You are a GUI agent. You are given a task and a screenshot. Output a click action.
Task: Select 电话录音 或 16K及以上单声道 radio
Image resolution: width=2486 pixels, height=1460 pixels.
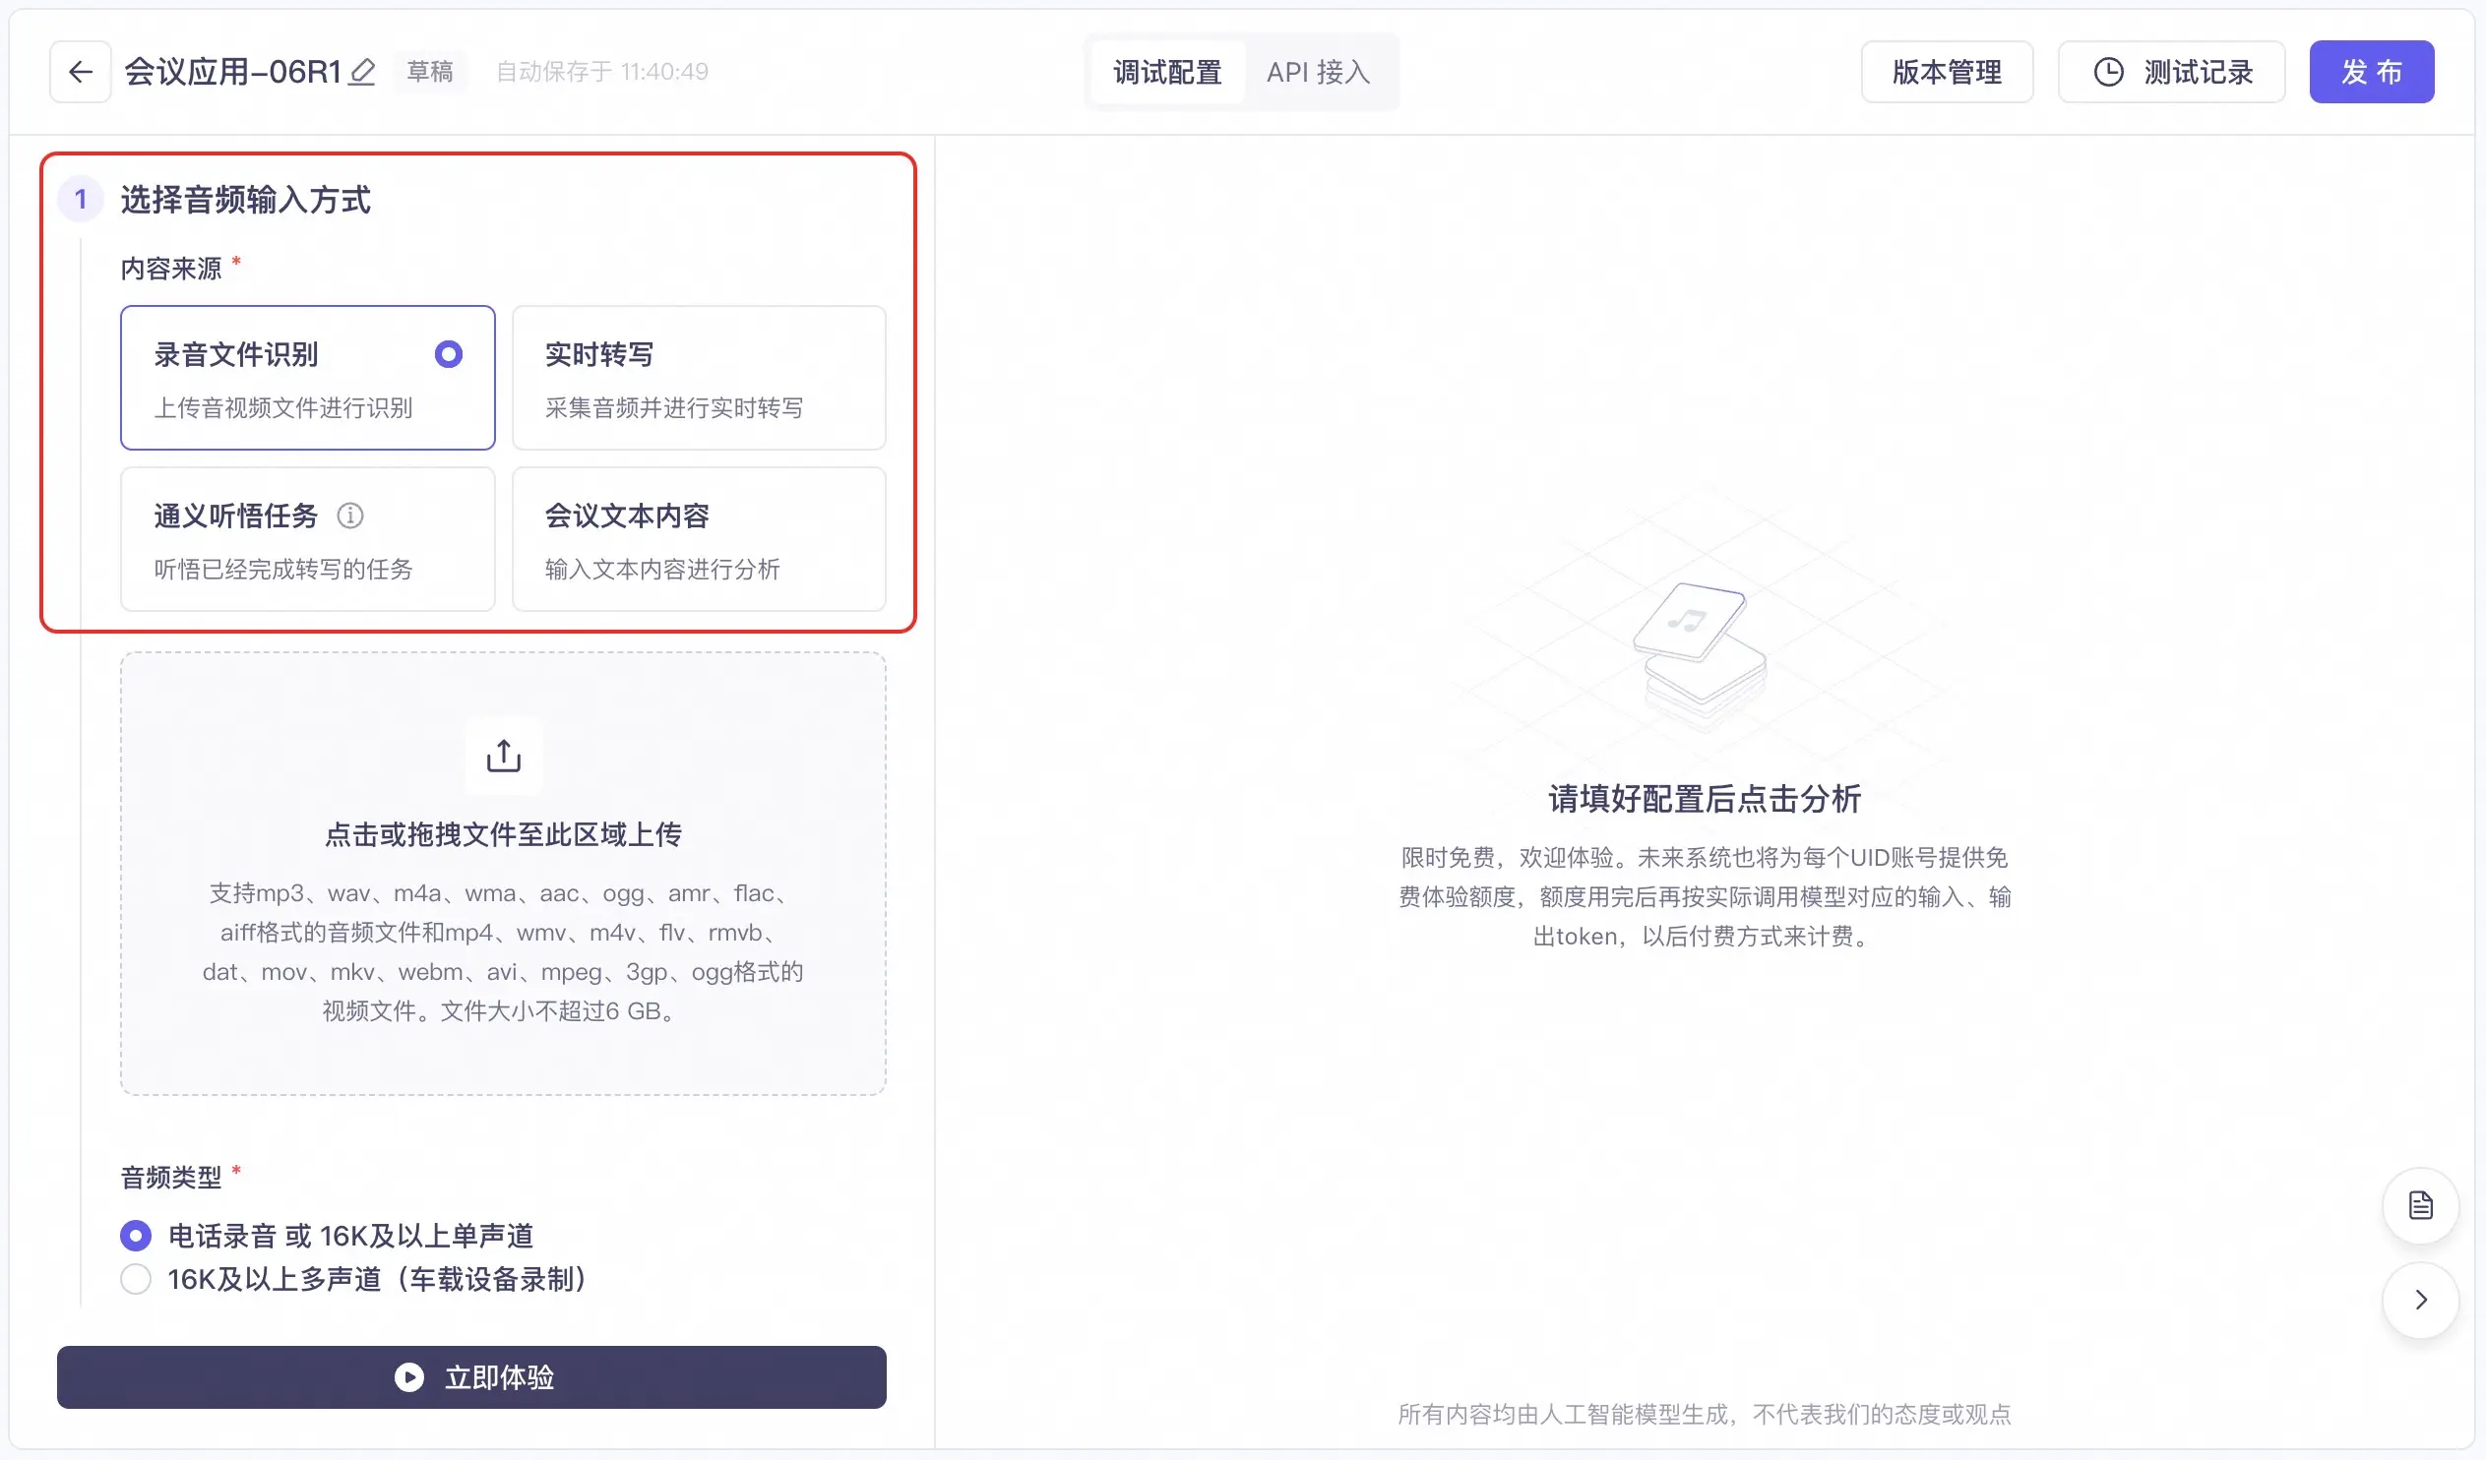136,1235
